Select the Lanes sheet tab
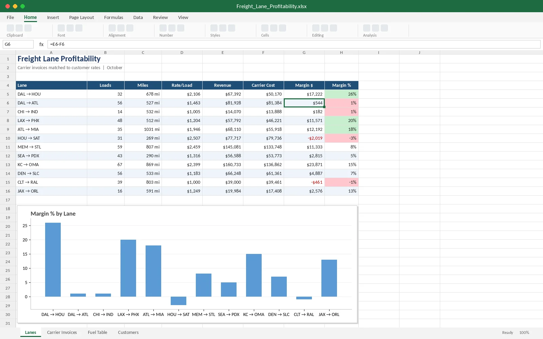Image resolution: width=543 pixels, height=339 pixels. point(31,332)
